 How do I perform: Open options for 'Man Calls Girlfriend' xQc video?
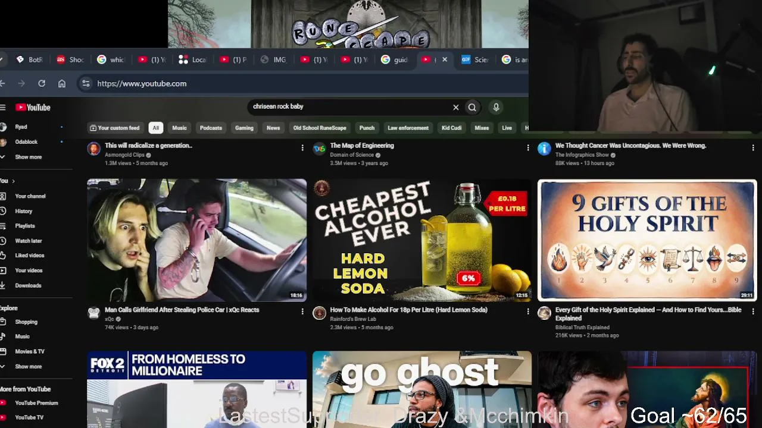(x=302, y=311)
